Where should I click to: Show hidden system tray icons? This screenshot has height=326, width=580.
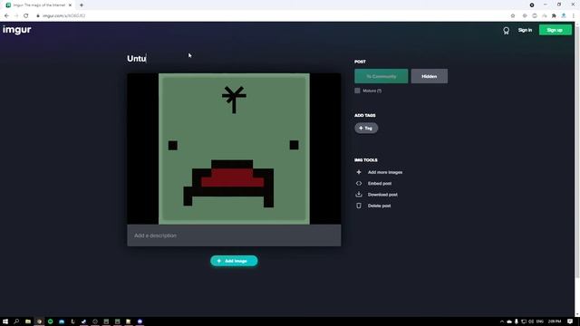pos(502,321)
